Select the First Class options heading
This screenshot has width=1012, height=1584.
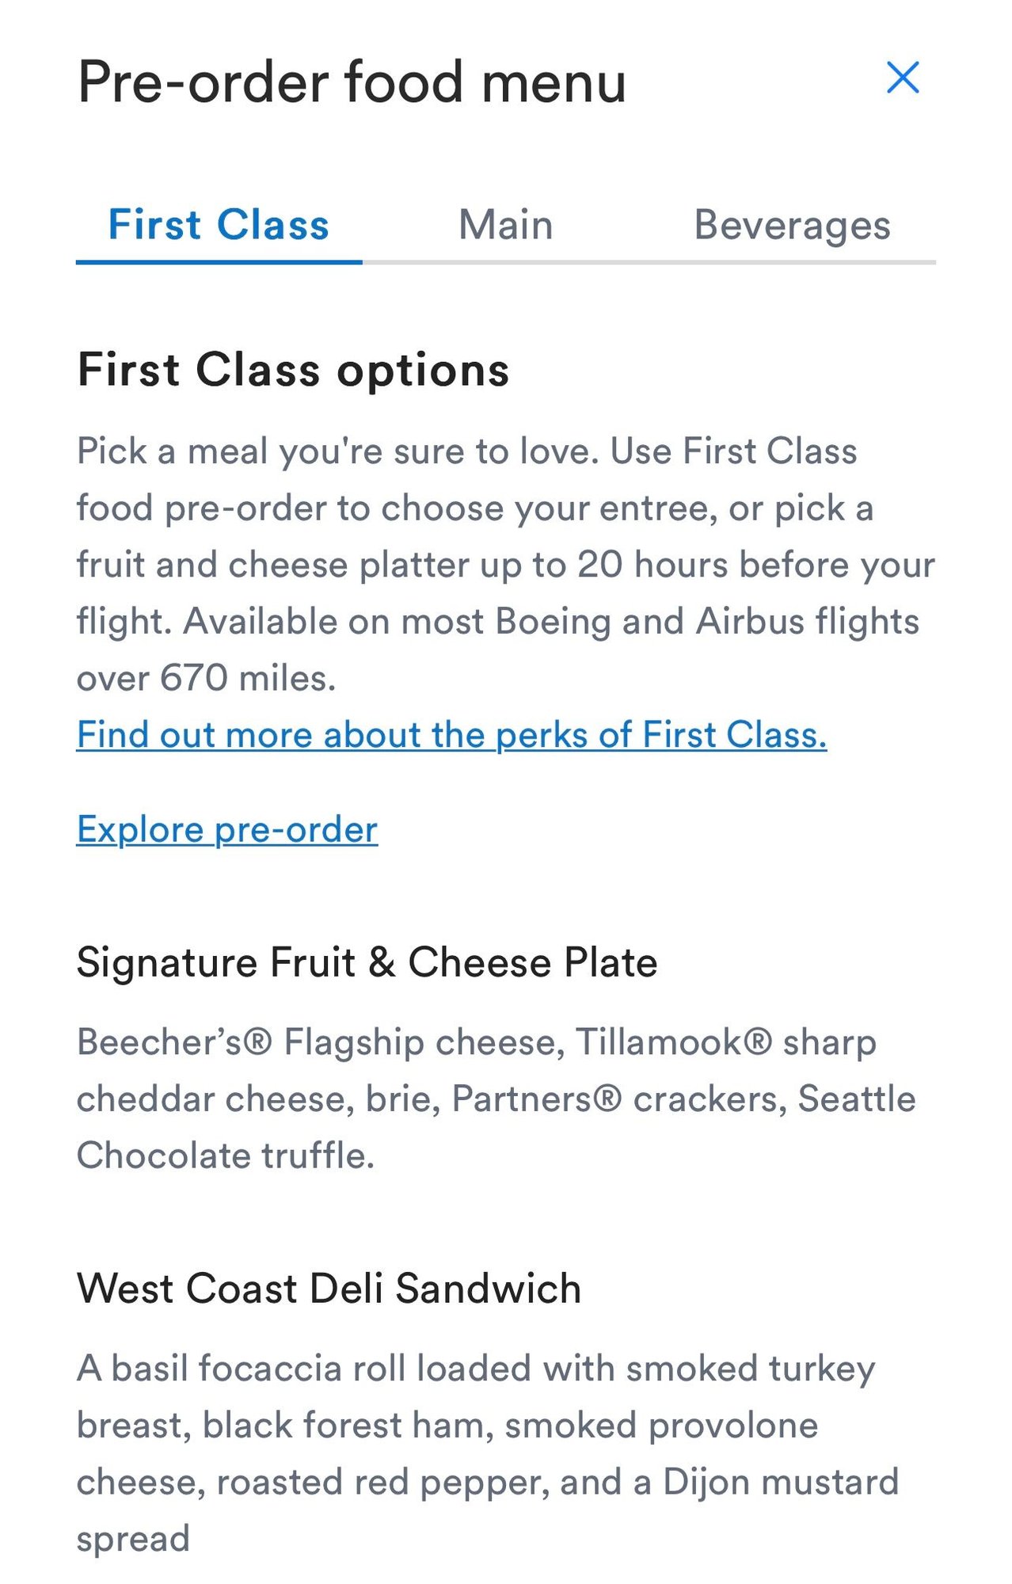293,370
